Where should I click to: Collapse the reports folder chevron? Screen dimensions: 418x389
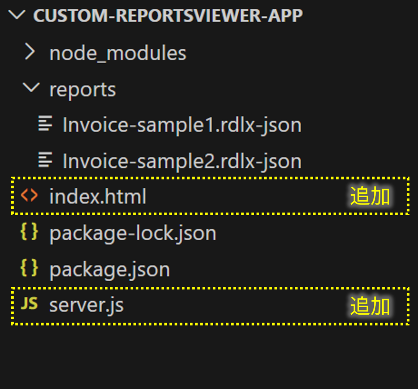point(31,88)
